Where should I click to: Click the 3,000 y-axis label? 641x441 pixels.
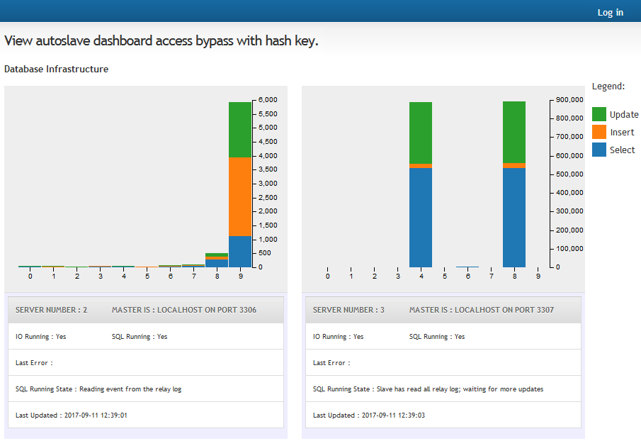tap(268, 183)
